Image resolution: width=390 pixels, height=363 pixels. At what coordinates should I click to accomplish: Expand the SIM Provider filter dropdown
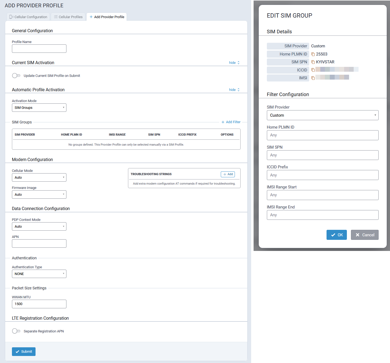click(322, 115)
